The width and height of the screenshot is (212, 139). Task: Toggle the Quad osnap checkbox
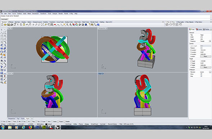(x=41, y=122)
